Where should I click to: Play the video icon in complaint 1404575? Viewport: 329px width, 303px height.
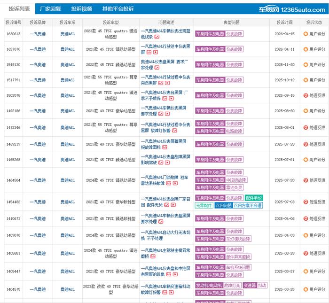click(171, 292)
